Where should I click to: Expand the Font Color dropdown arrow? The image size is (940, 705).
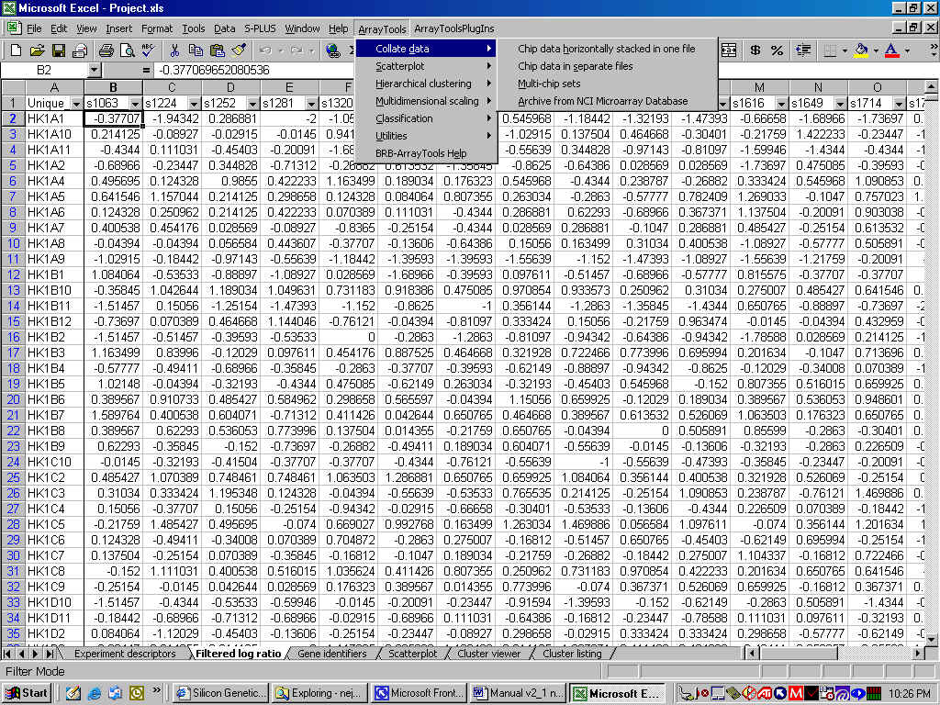pos(905,50)
